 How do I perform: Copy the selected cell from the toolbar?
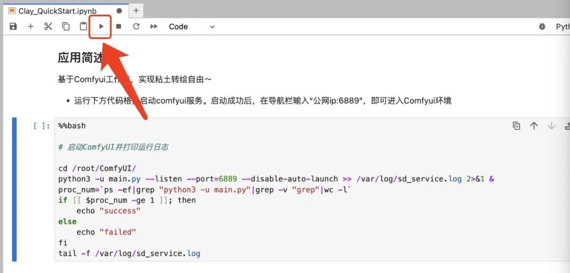pos(66,26)
